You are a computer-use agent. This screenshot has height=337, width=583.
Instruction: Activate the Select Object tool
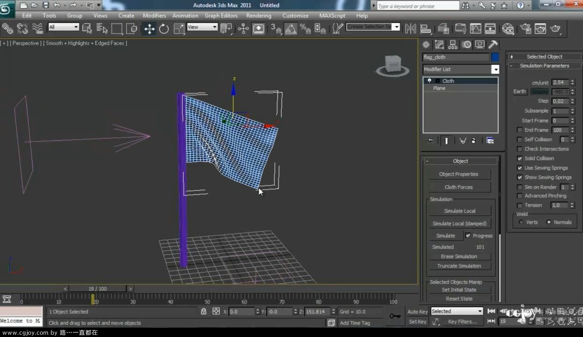[x=87, y=29]
